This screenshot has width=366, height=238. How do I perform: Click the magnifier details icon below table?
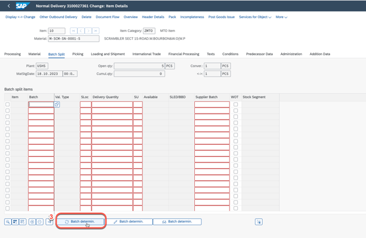click(8, 221)
